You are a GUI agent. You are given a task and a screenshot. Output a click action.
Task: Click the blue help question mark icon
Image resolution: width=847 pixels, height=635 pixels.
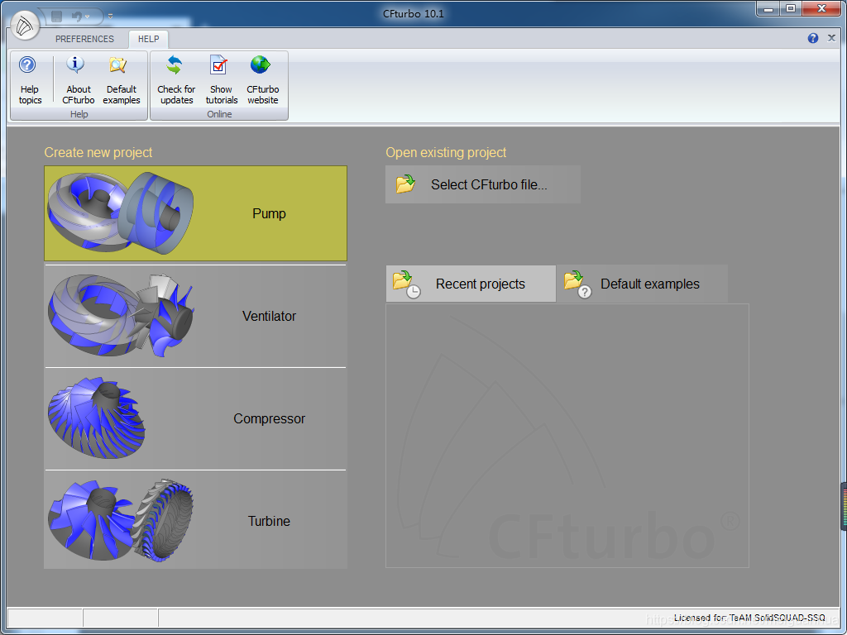tap(813, 38)
